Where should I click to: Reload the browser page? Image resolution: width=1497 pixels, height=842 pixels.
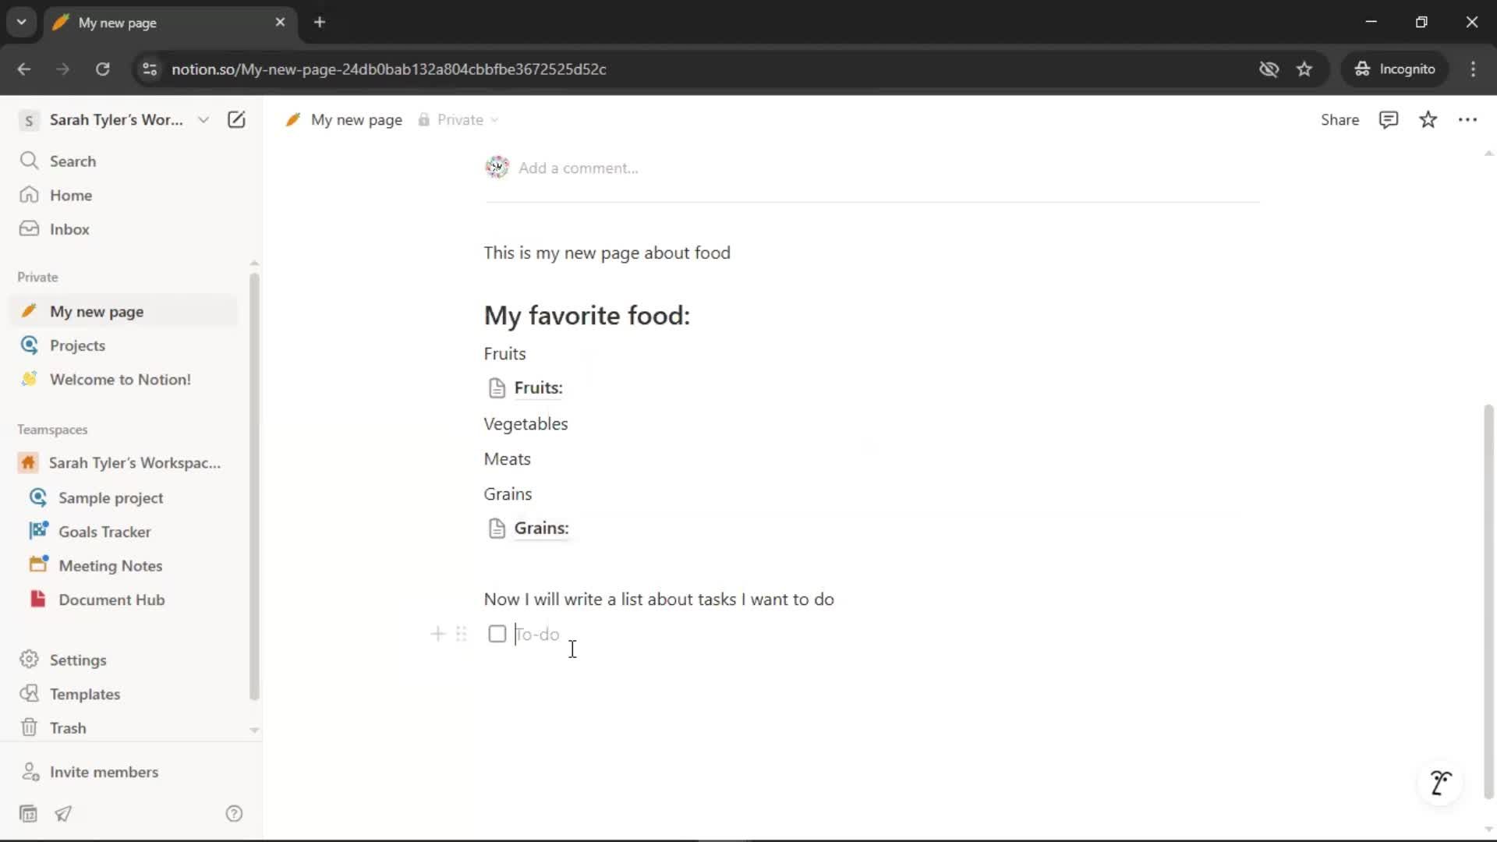[102, 69]
